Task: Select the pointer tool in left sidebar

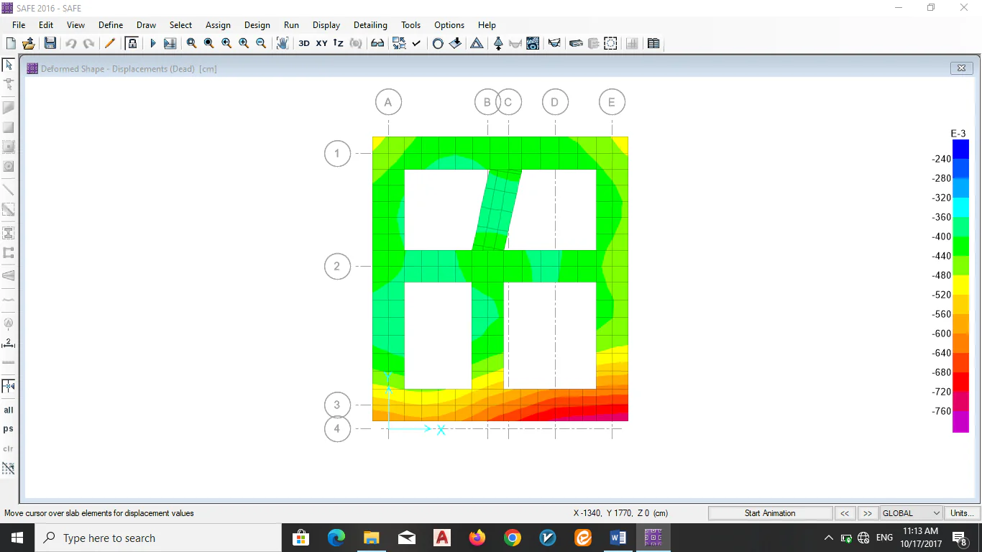Action: click(9, 65)
